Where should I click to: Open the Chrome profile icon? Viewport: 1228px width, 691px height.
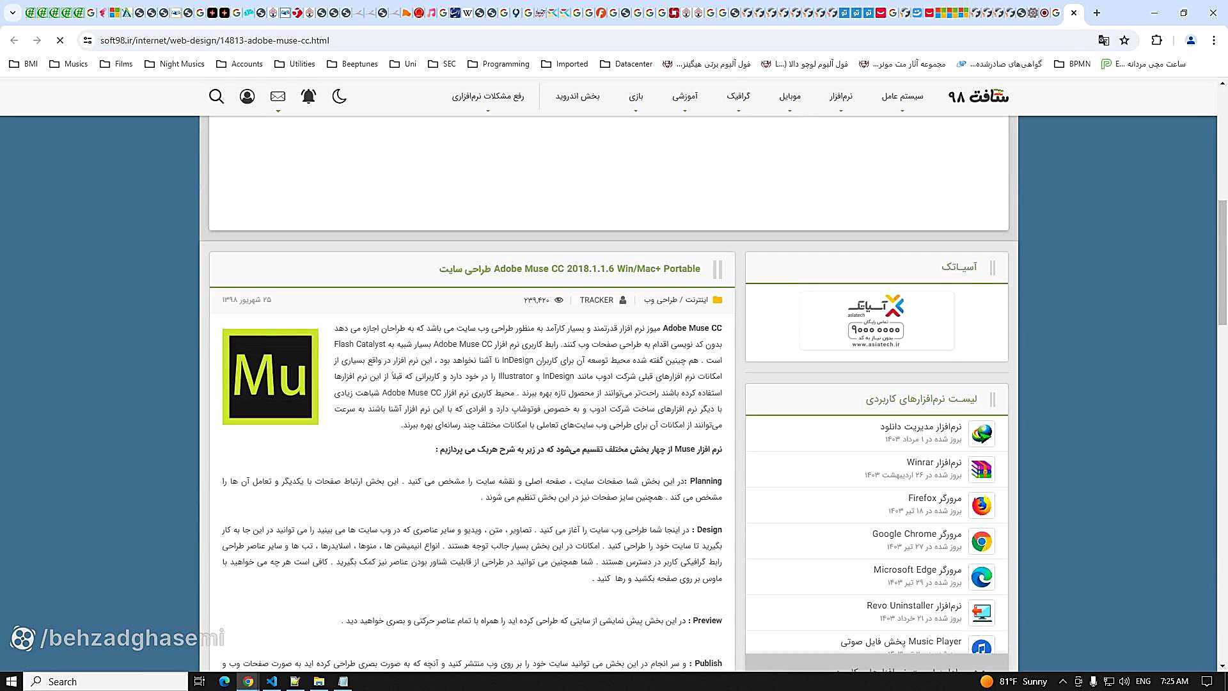[x=1191, y=40]
